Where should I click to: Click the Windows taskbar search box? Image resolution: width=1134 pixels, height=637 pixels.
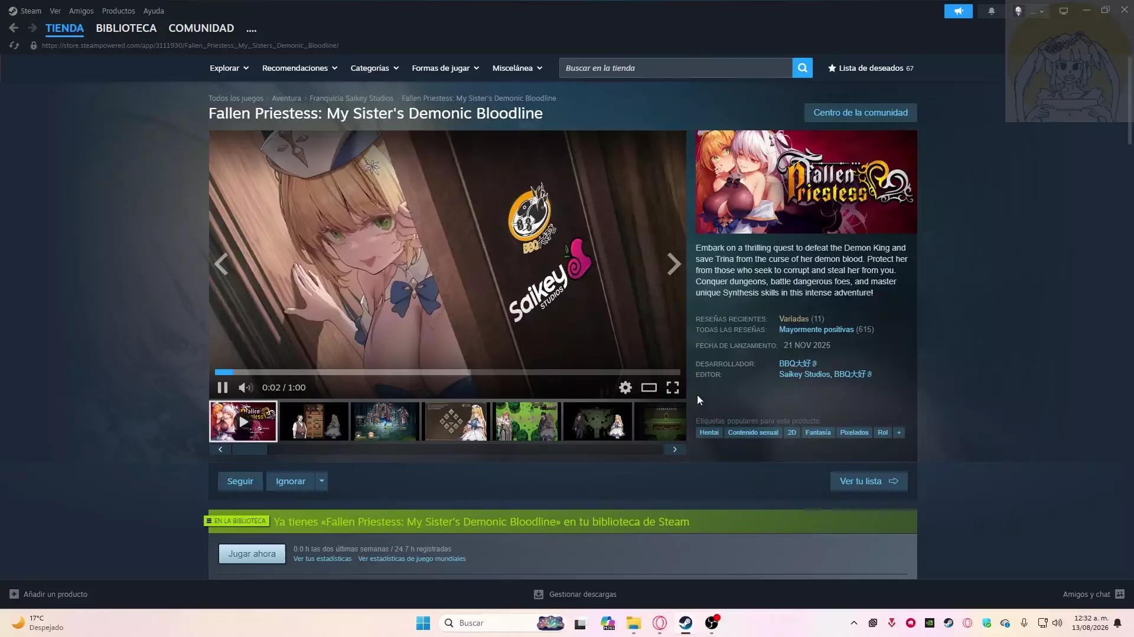(502, 623)
